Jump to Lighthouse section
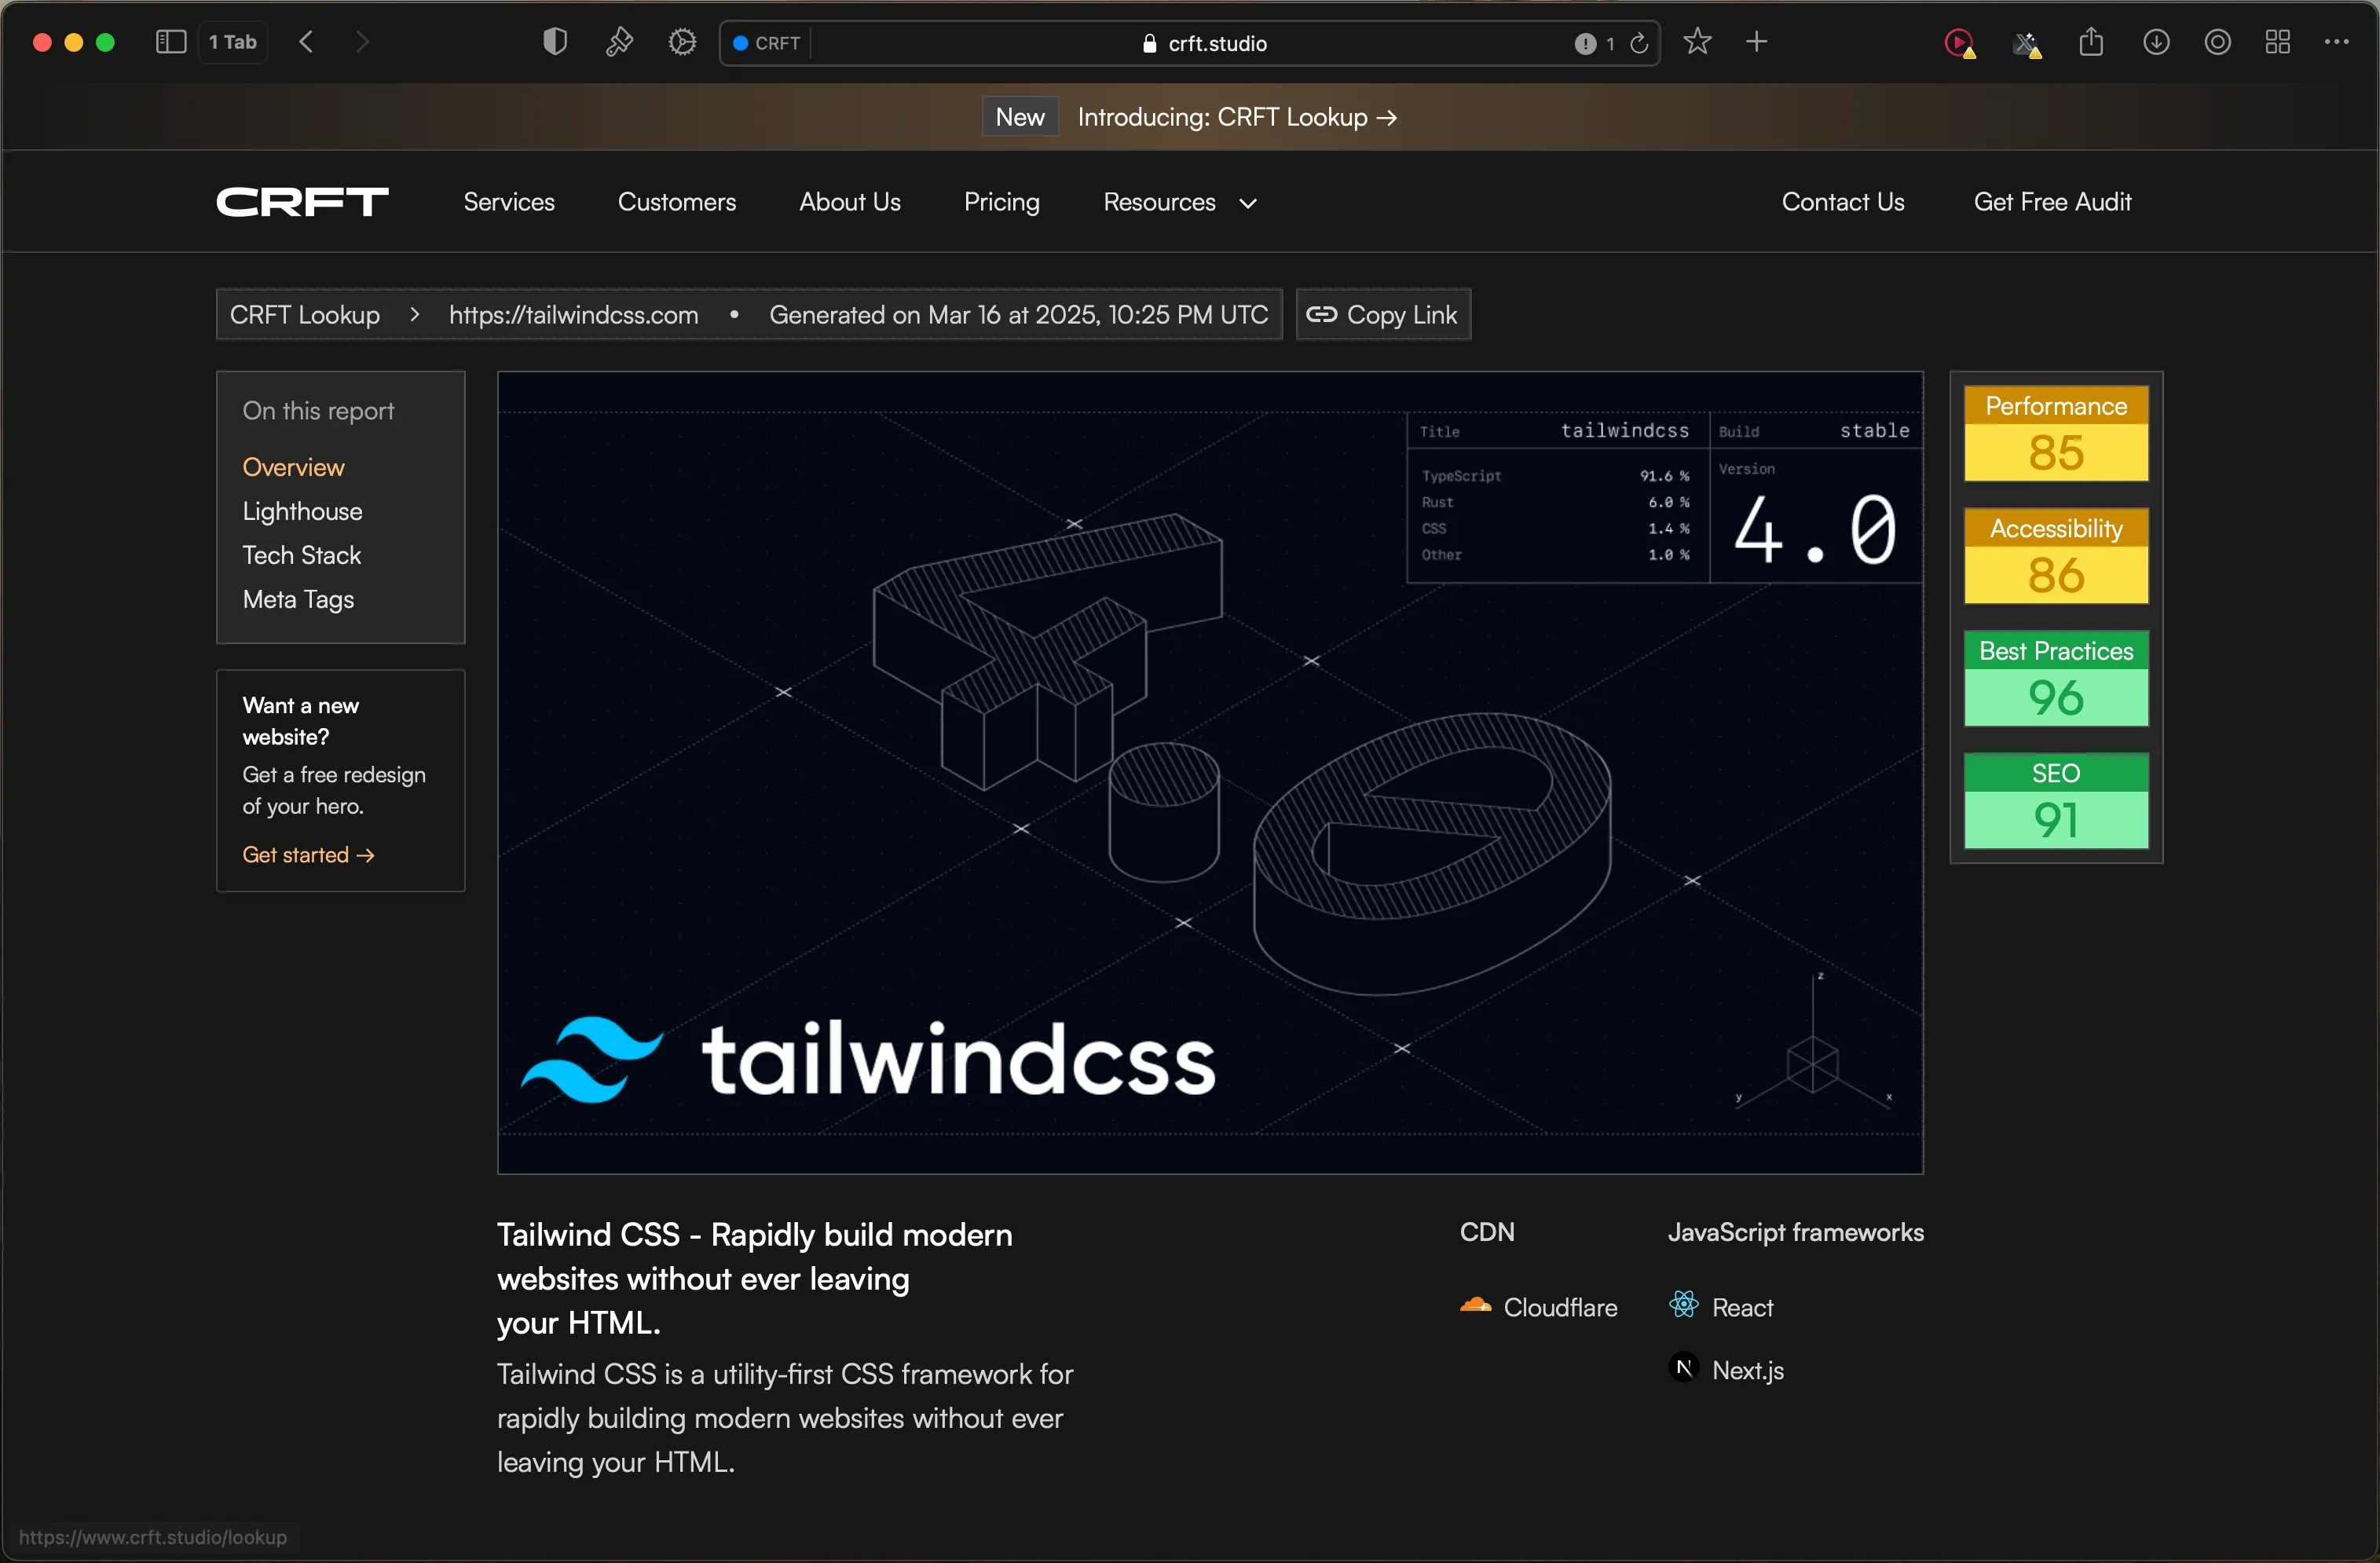The image size is (2380, 1563). (x=302, y=511)
